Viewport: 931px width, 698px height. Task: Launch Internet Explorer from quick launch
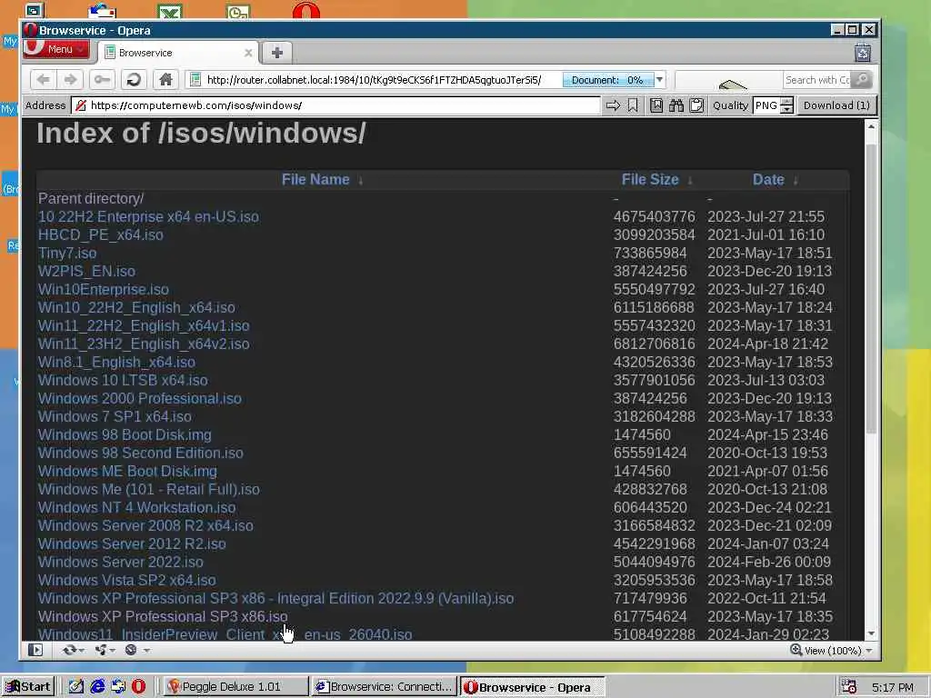[x=96, y=687]
